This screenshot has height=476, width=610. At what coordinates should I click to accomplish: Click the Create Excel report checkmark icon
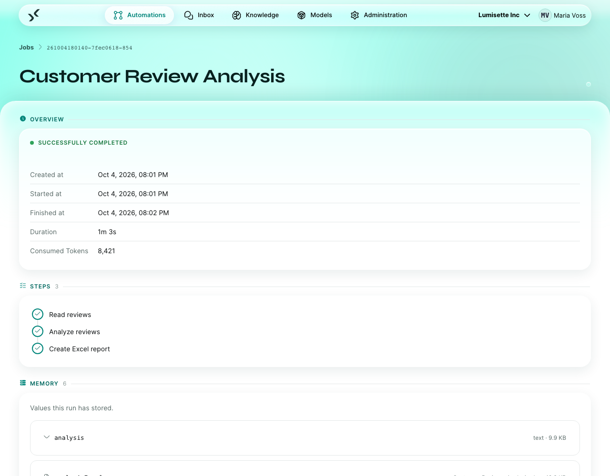(38, 348)
